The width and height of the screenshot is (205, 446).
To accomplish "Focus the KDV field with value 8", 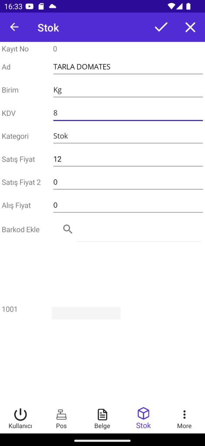I will point(128,113).
